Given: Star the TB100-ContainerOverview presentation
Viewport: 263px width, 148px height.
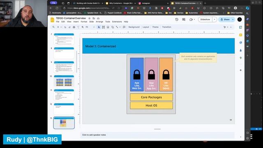Looking at the screenshot, I should (90, 18).
